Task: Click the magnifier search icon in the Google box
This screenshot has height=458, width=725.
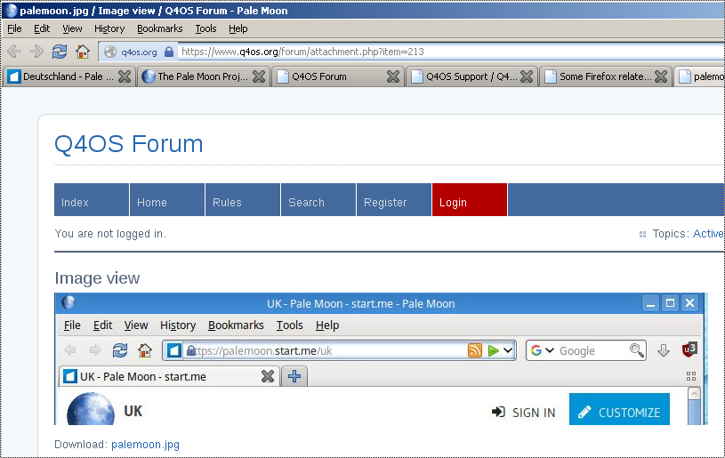Action: pos(637,350)
